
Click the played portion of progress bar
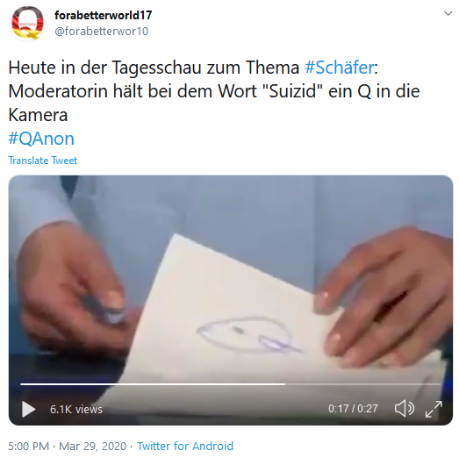(x=153, y=384)
